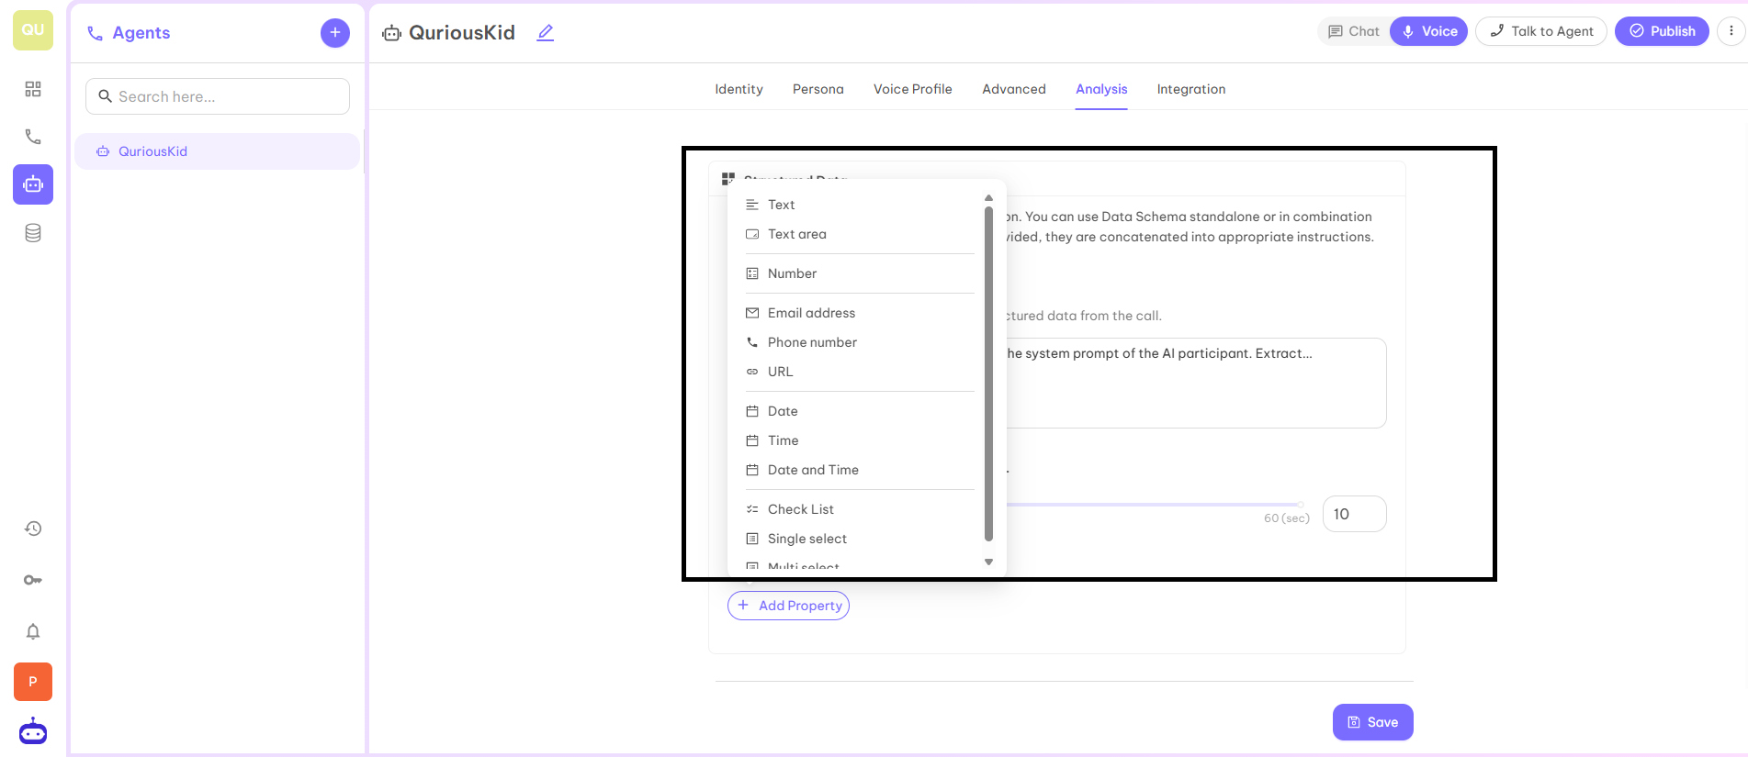Open the Integration tab

(x=1191, y=89)
